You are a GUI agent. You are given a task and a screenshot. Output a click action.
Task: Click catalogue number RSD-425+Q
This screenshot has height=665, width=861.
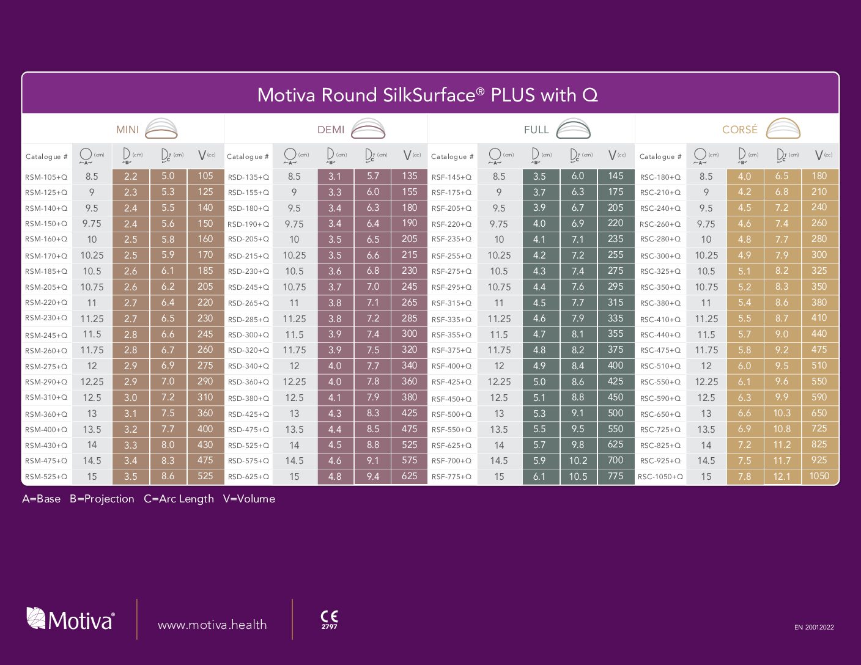[248, 414]
